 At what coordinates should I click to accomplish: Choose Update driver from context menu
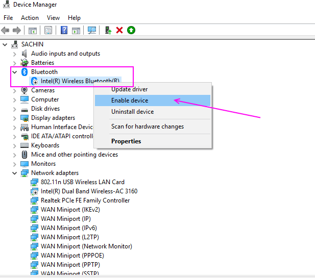pyautogui.click(x=153, y=89)
